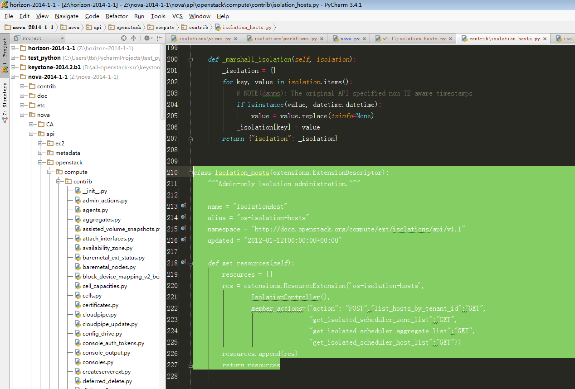Toggle the 1: Project tool window

(x=5, y=55)
